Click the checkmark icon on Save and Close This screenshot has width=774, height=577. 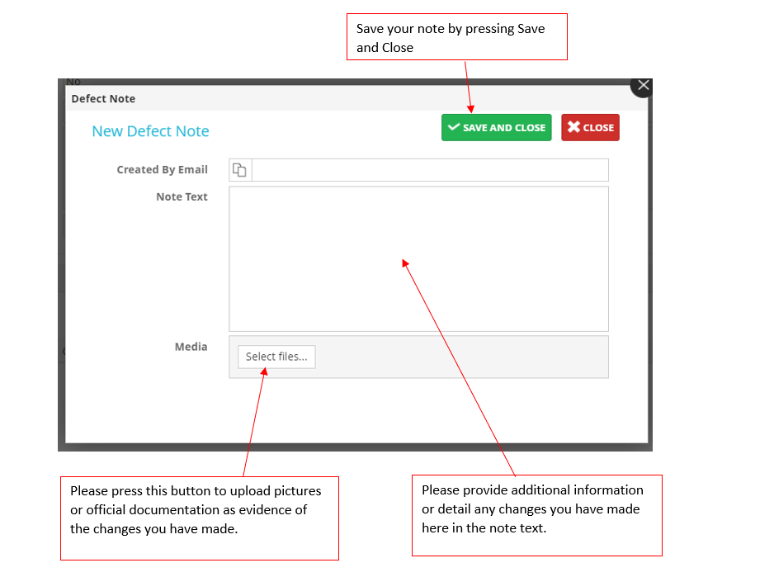(453, 128)
